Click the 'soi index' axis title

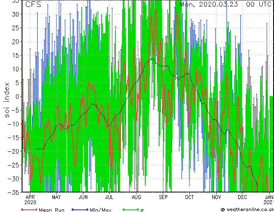tap(6, 100)
